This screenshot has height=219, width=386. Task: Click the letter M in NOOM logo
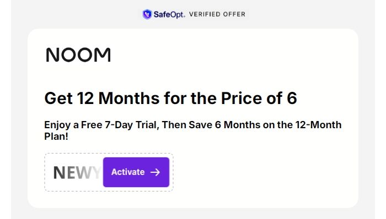(103, 55)
